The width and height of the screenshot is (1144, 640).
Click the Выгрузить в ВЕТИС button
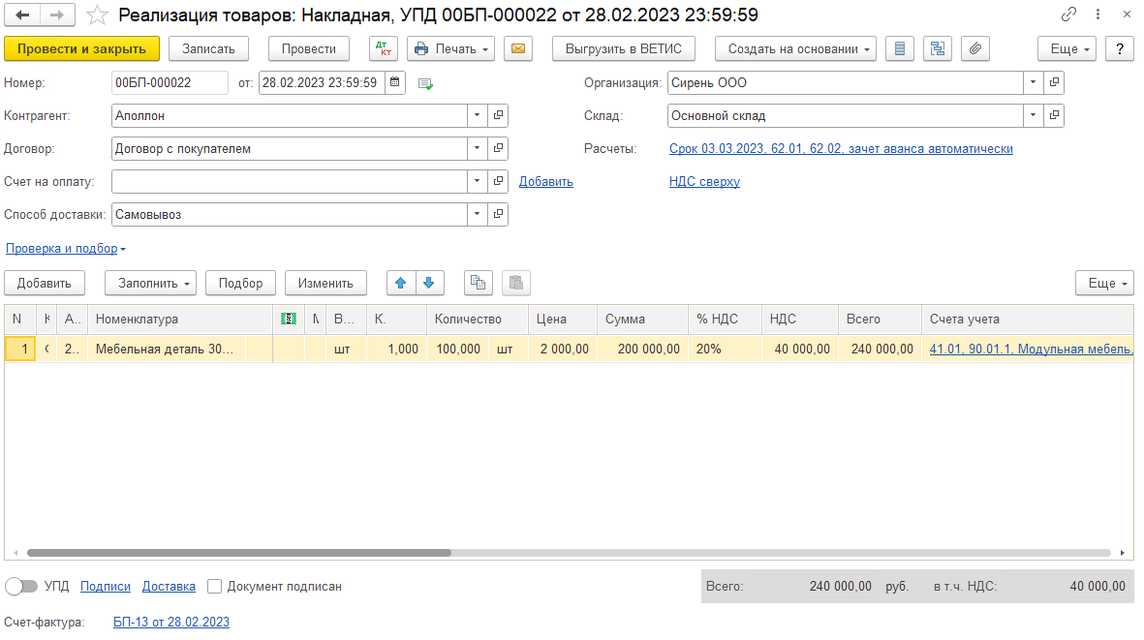click(x=624, y=48)
